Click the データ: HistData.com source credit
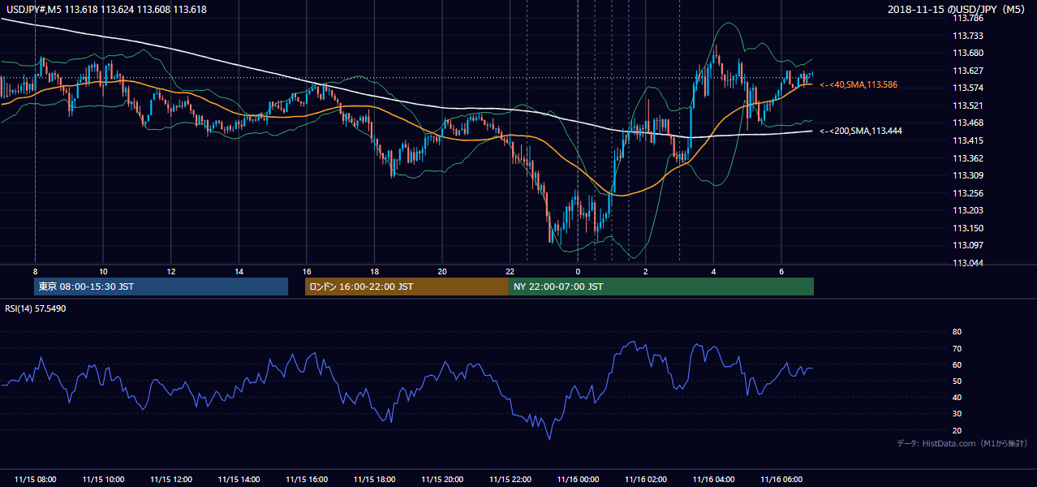Screen dimensions: 1037x487 point(962,444)
